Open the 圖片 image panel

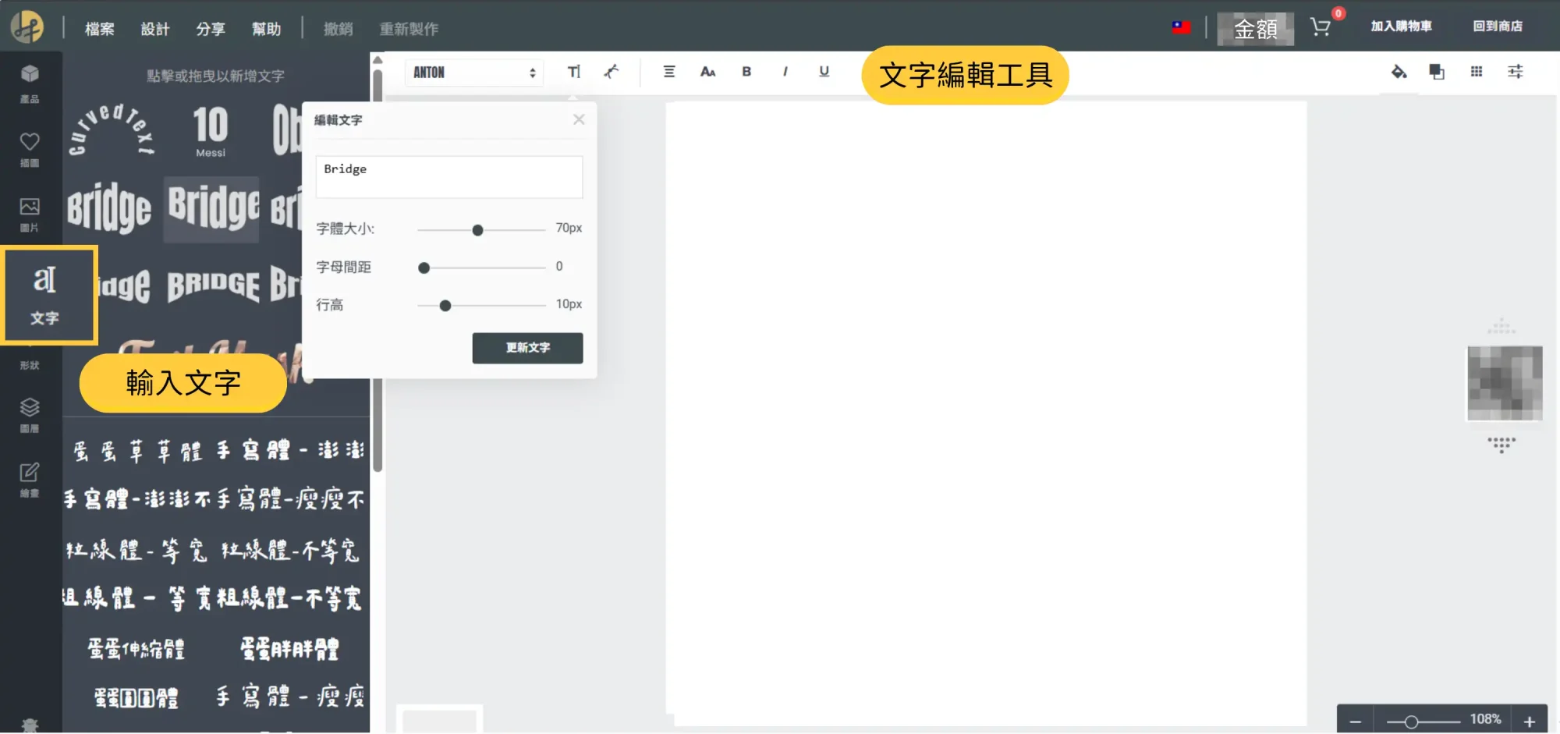click(30, 215)
